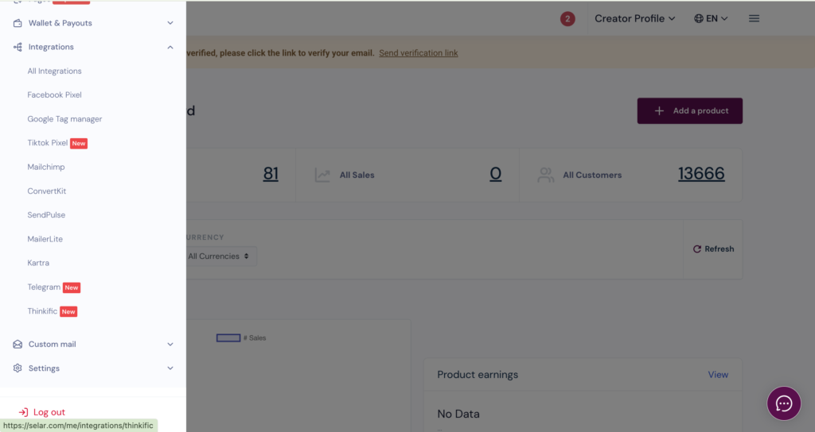Open the live chat bubble widget
815x432 pixels.
click(783, 403)
